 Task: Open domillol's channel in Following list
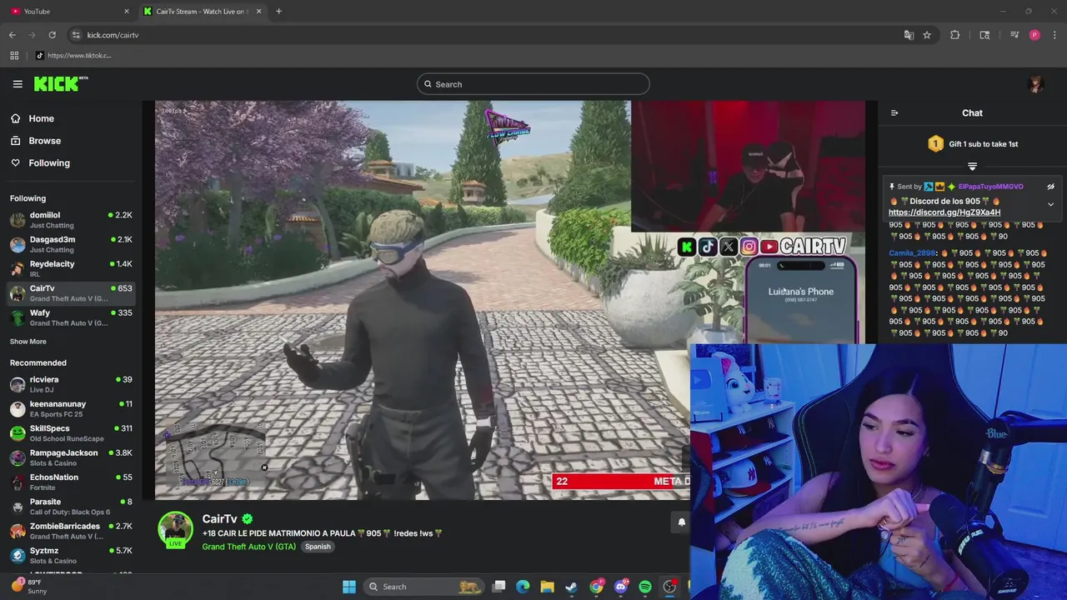tap(71, 220)
